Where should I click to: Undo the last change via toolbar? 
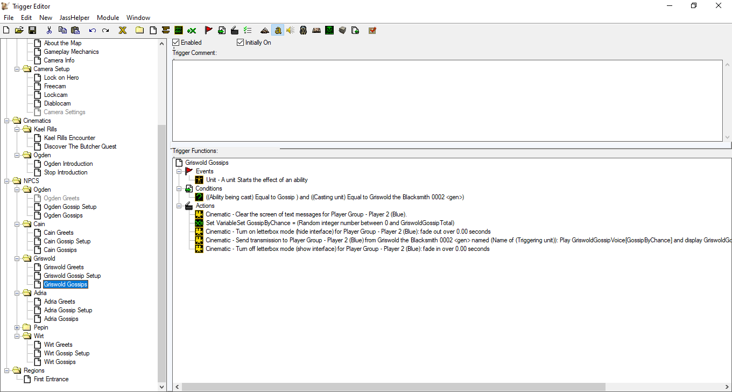[x=93, y=30]
